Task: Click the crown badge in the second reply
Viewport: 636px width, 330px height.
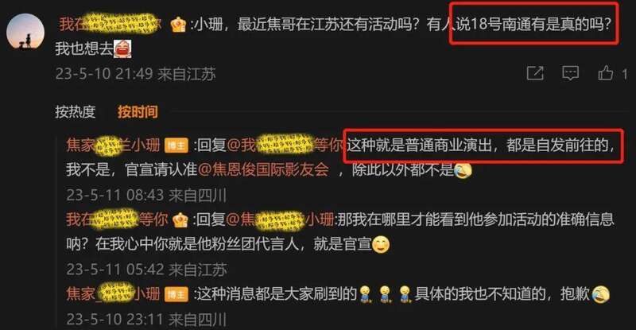Action: [x=180, y=220]
